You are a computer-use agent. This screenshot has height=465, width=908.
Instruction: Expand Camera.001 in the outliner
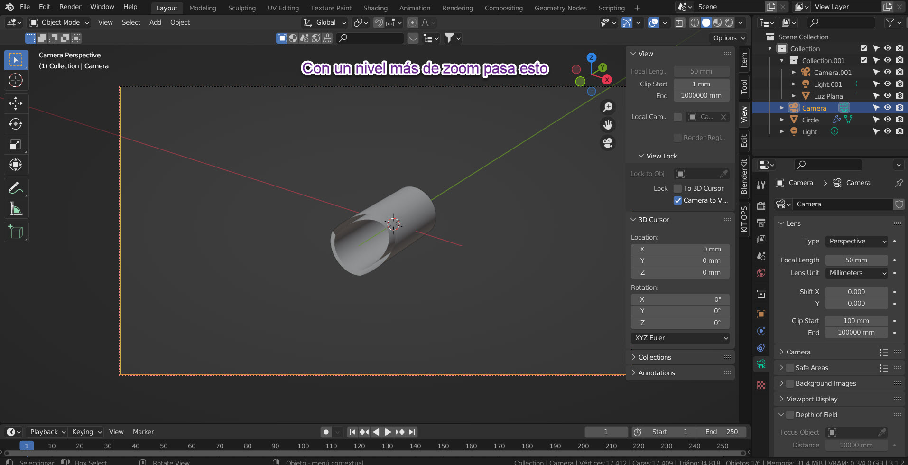tap(794, 72)
